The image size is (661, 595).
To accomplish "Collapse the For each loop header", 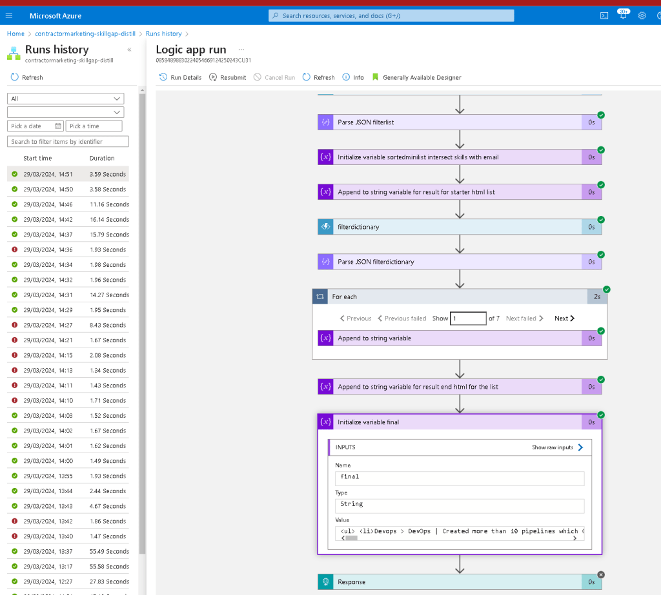I will tap(460, 297).
